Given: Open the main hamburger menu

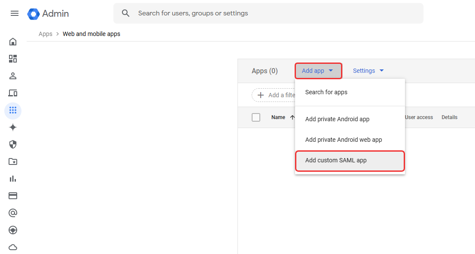Looking at the screenshot, I should click(x=15, y=13).
